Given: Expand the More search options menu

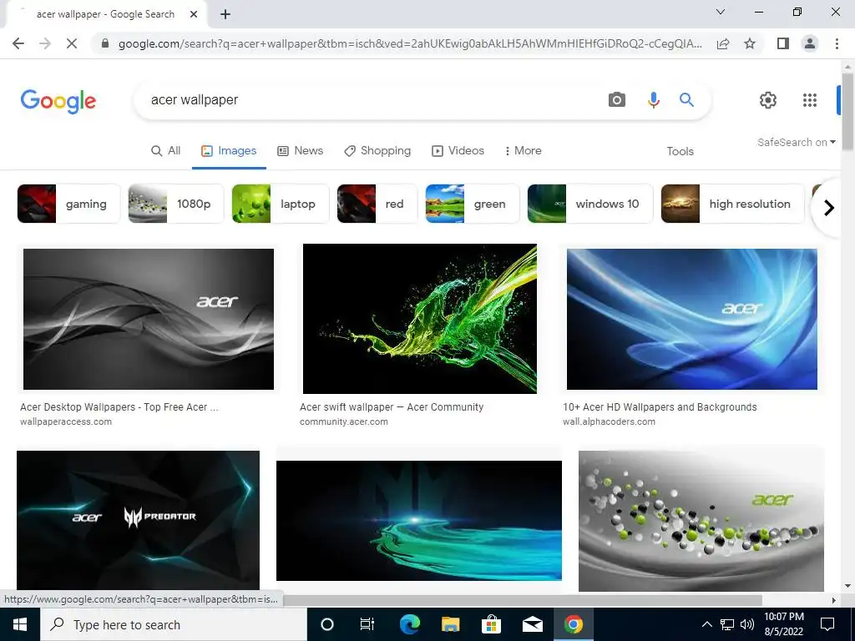Looking at the screenshot, I should 523,151.
